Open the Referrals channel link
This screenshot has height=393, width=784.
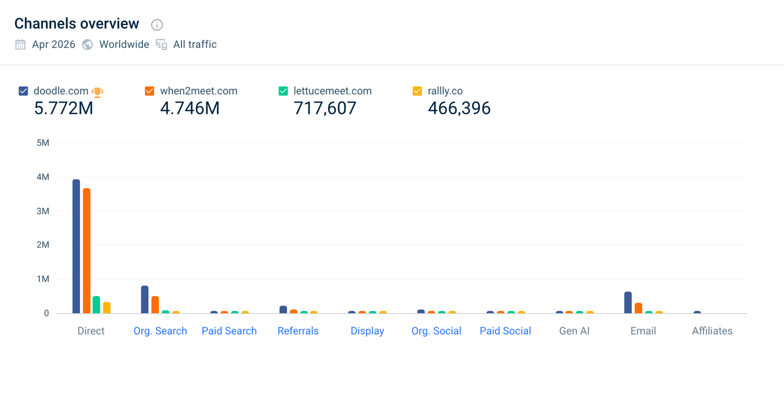click(298, 331)
